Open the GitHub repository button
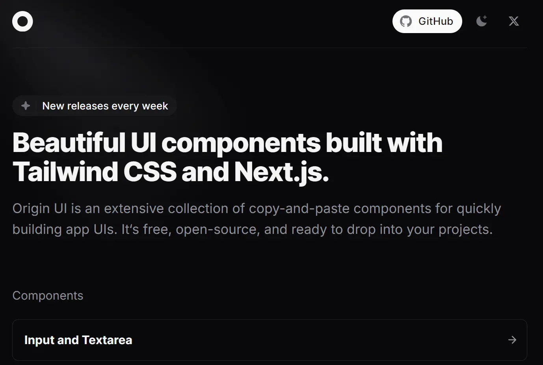Viewport: 543px width, 365px height. click(427, 21)
